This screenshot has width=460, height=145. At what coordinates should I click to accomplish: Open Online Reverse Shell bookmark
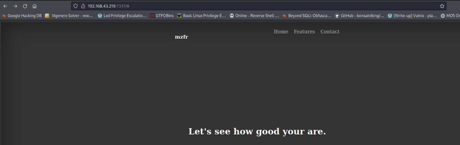click(x=254, y=15)
